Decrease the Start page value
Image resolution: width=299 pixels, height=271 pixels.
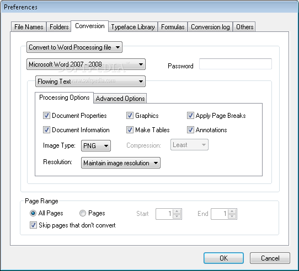(177, 216)
